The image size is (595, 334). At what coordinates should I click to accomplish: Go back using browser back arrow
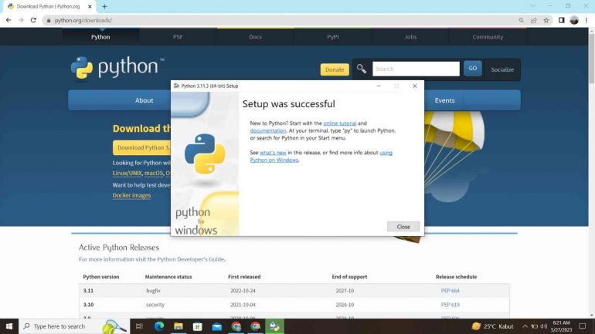pos(8,20)
